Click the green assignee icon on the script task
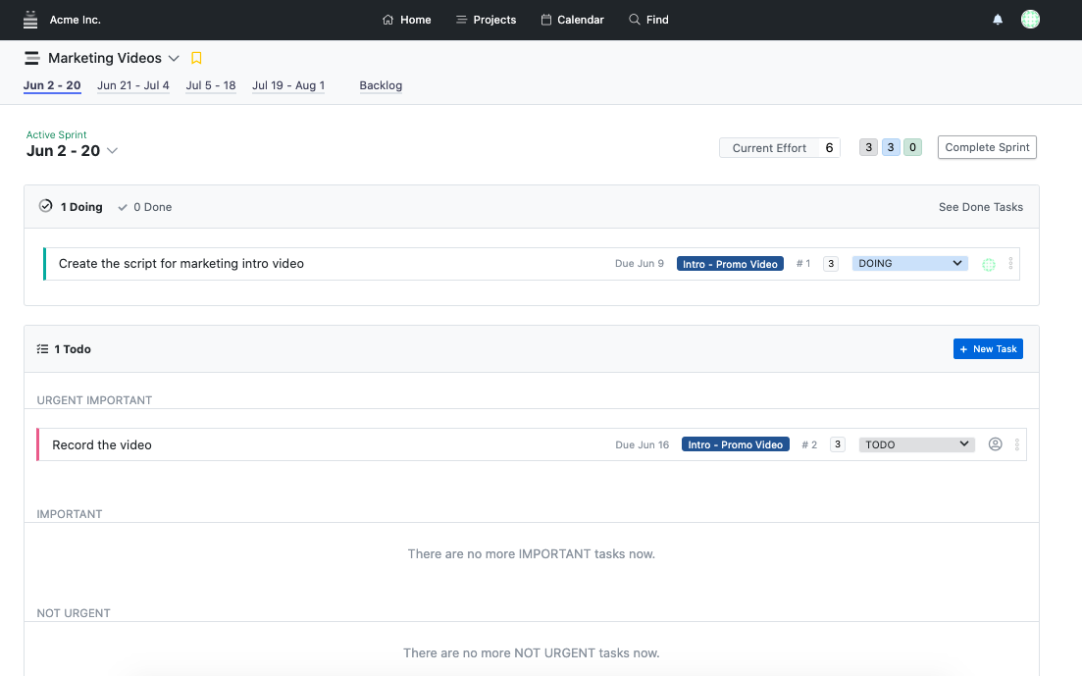1082x676 pixels. point(988,263)
